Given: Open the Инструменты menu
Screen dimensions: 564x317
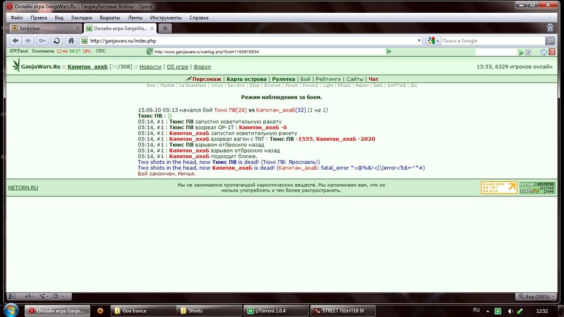Looking at the screenshot, I should pos(166,18).
